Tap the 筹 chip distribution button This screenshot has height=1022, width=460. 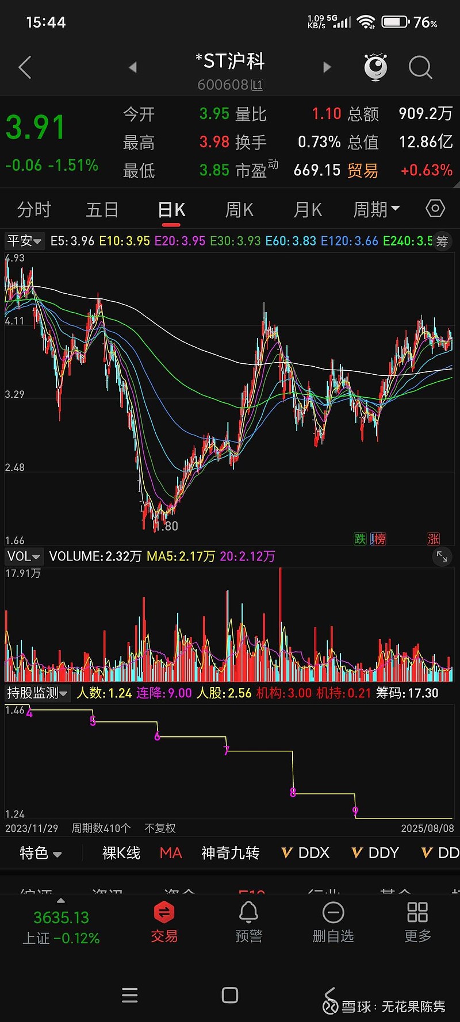tap(442, 241)
